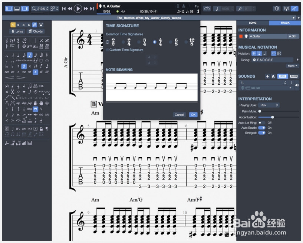Add the trill ornament
Screen dimensions: 303x243
[18, 115]
